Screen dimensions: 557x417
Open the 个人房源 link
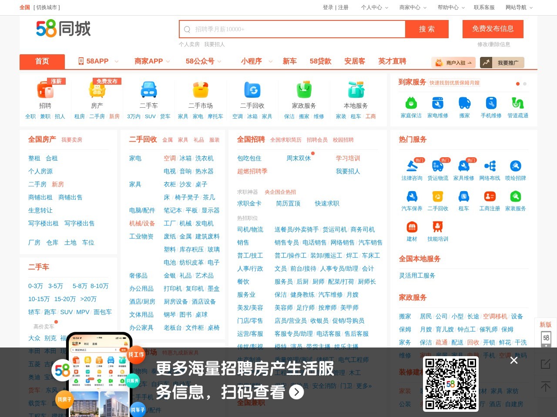point(40,171)
